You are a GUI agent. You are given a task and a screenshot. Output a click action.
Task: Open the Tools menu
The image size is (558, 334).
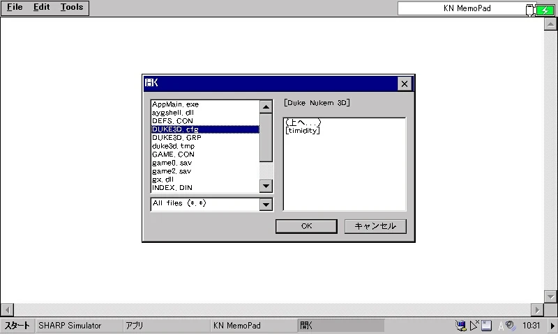72,7
